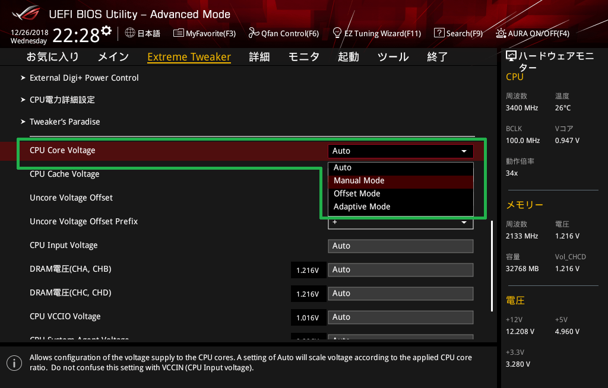Click CPU temperature 26°C reading

pyautogui.click(x=563, y=108)
